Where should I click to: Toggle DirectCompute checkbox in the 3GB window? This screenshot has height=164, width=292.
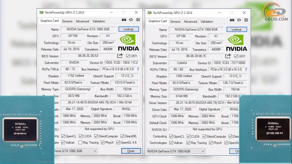tap(96, 136)
